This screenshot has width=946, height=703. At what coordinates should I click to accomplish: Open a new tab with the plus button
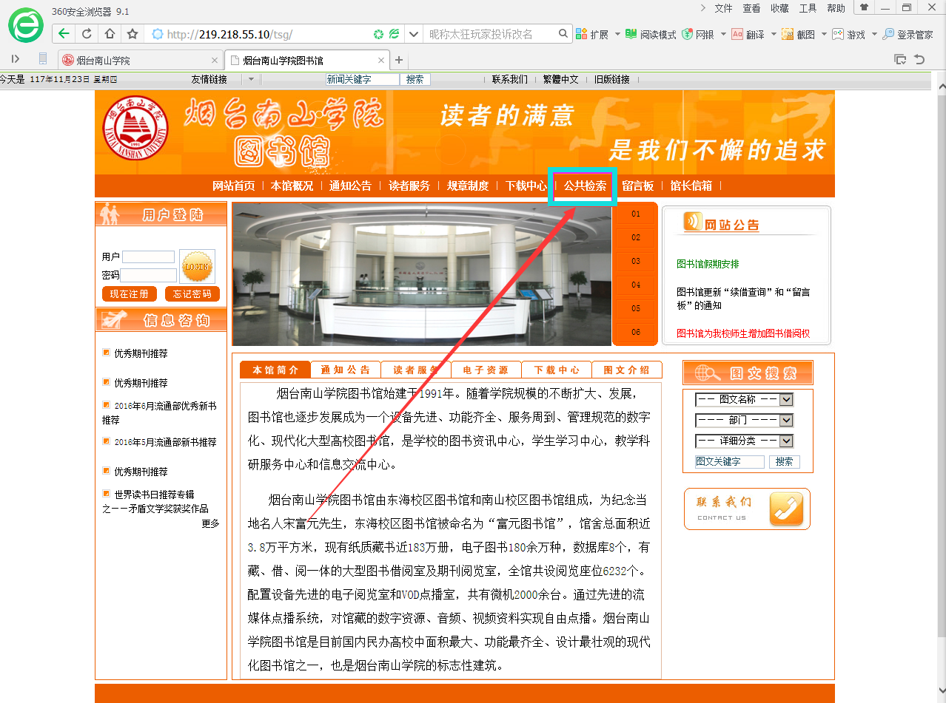399,60
